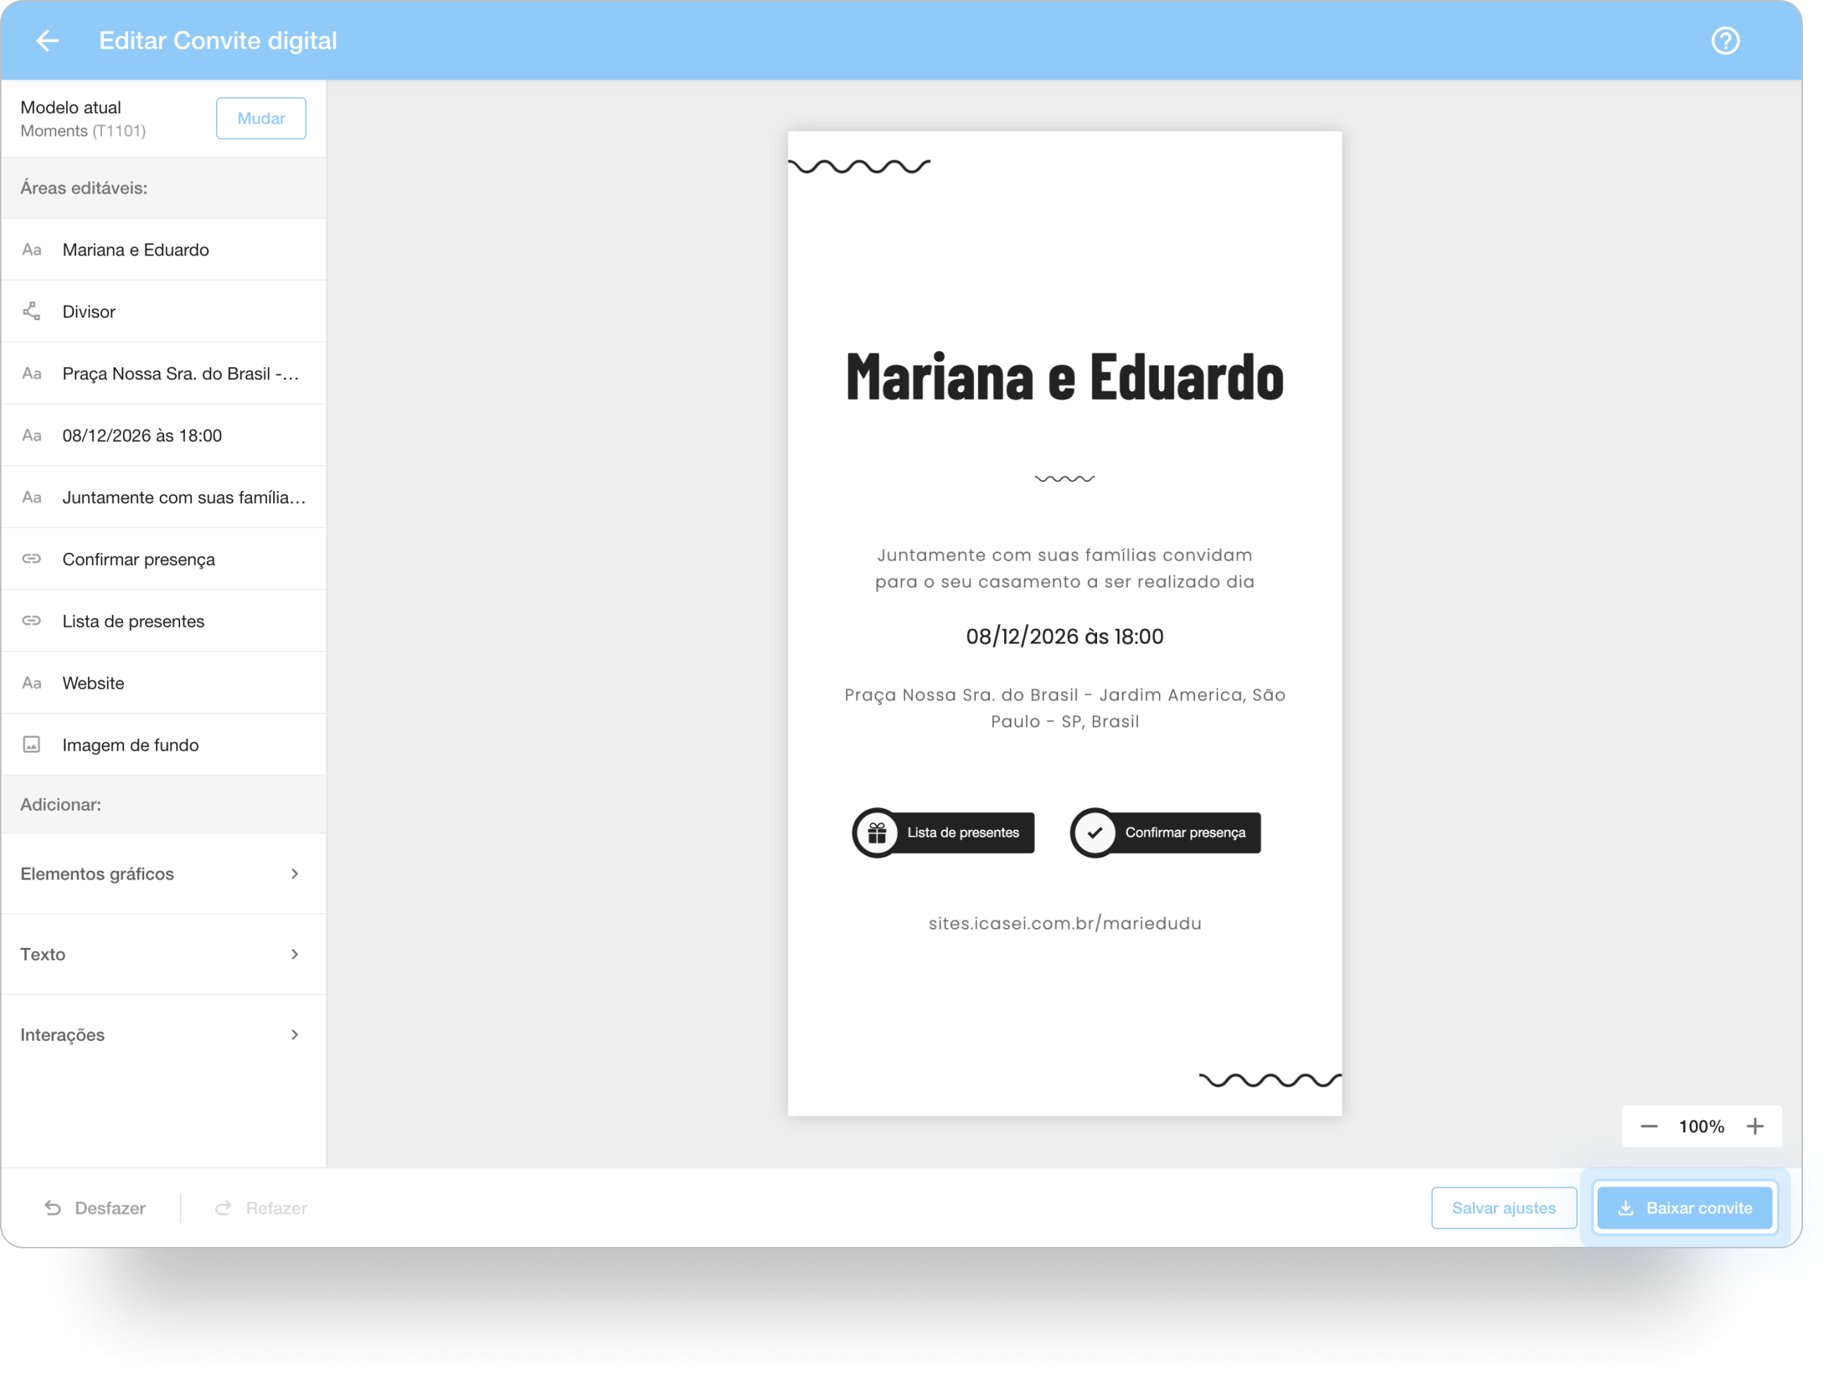Click Refazer in the bottom bar
The width and height of the screenshot is (1836, 1389).
[x=276, y=1208]
